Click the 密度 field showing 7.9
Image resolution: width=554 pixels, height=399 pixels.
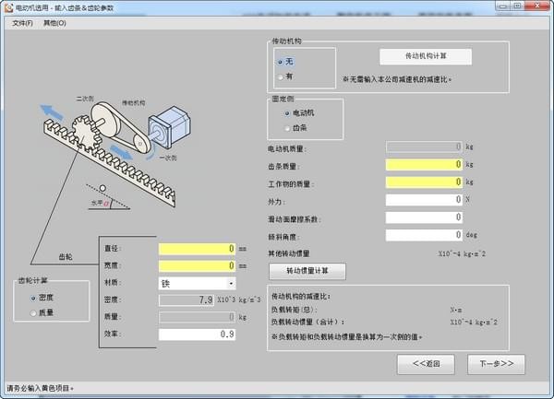[x=187, y=300]
